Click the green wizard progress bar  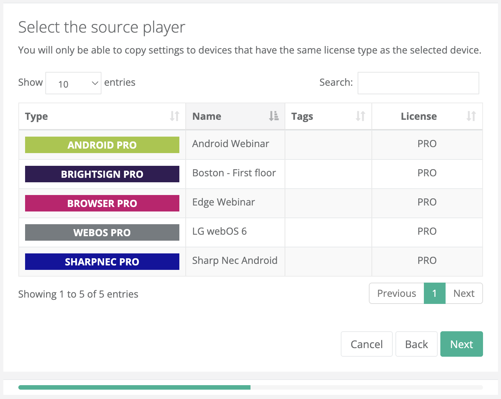[134, 387]
